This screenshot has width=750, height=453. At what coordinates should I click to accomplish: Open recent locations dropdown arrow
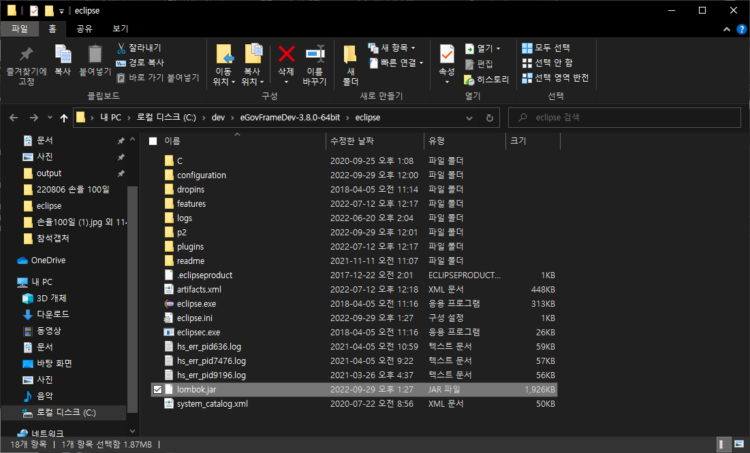click(50, 118)
